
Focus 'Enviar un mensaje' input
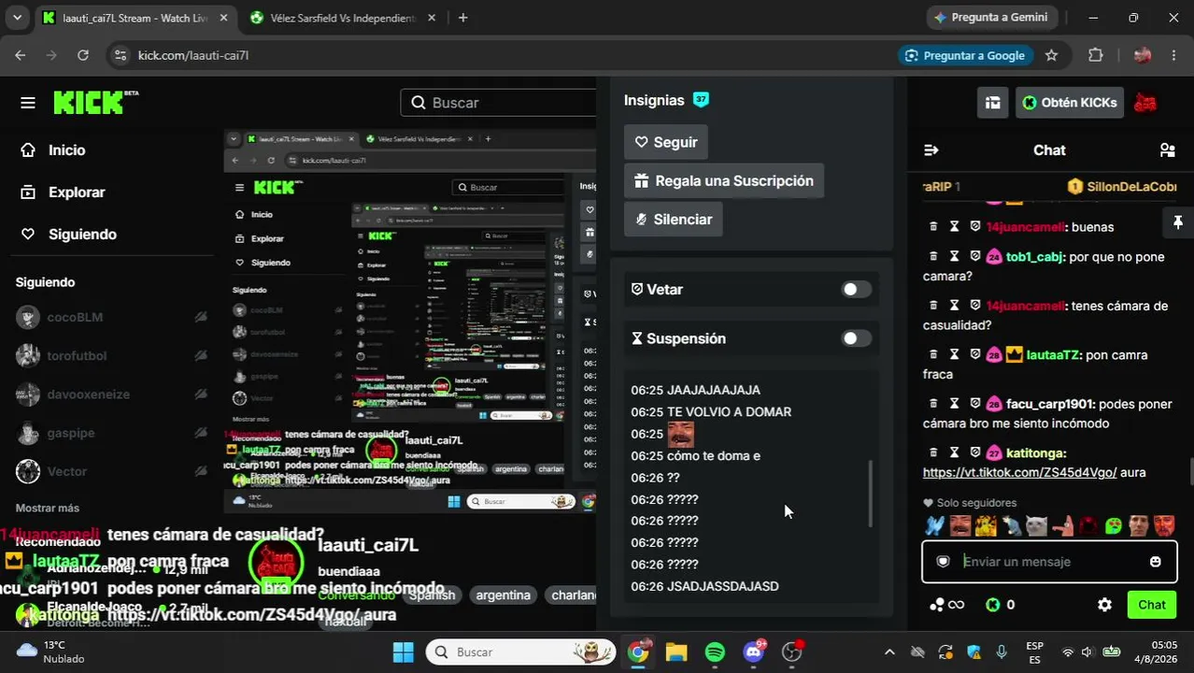(1050, 562)
